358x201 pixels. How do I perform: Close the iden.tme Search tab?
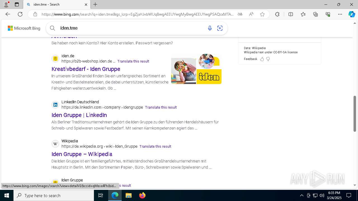(x=86, y=4)
